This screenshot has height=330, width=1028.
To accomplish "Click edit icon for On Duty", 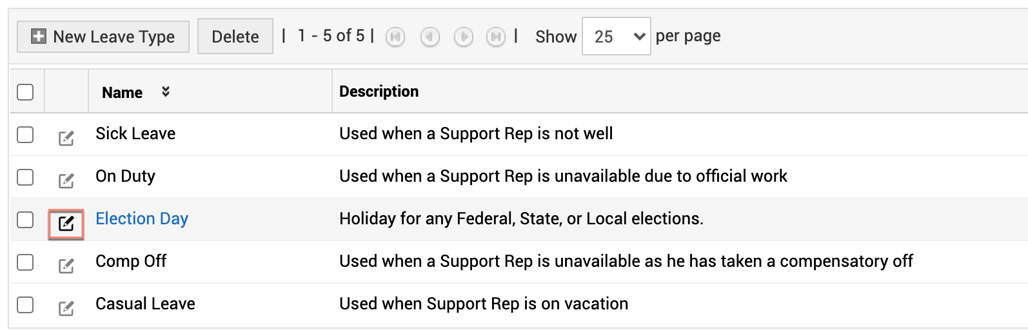I will coord(66,180).
